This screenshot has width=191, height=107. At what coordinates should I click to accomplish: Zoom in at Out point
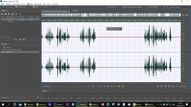point(180,86)
